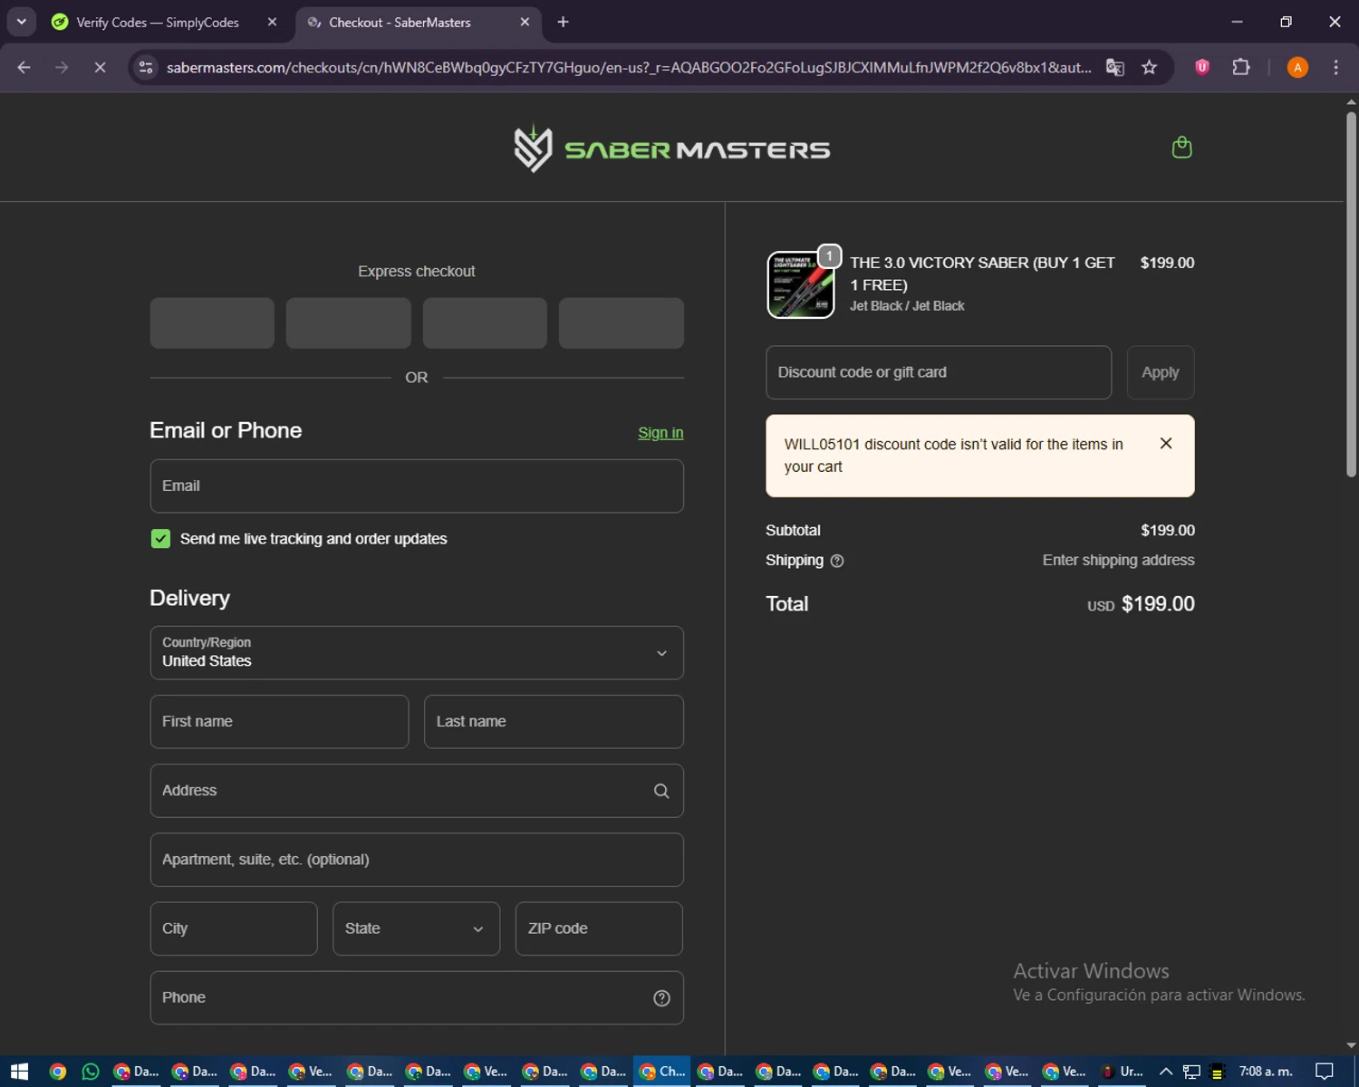Click the scrollbar up arrow
This screenshot has height=1087, width=1359.
(x=1351, y=101)
